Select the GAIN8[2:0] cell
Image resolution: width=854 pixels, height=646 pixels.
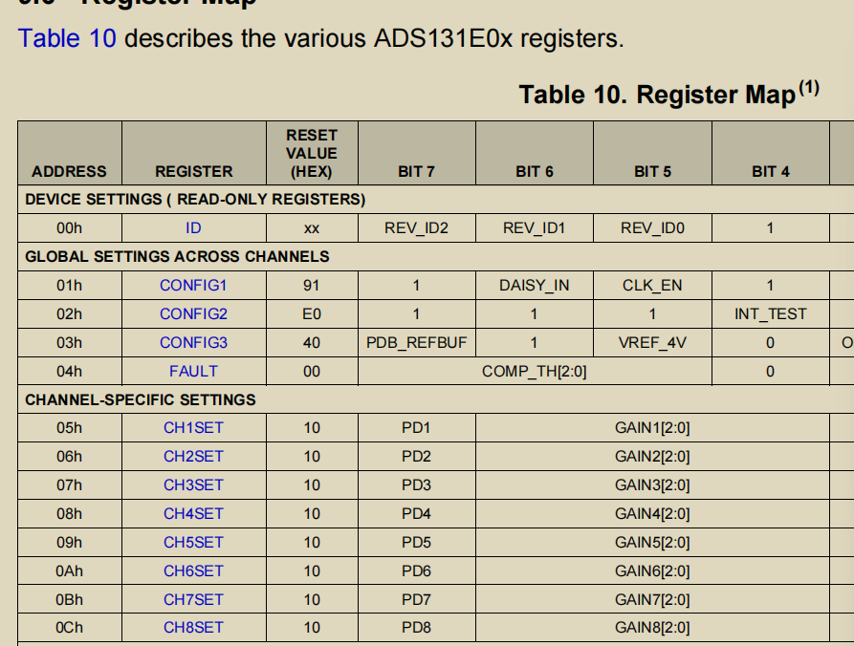(x=652, y=628)
